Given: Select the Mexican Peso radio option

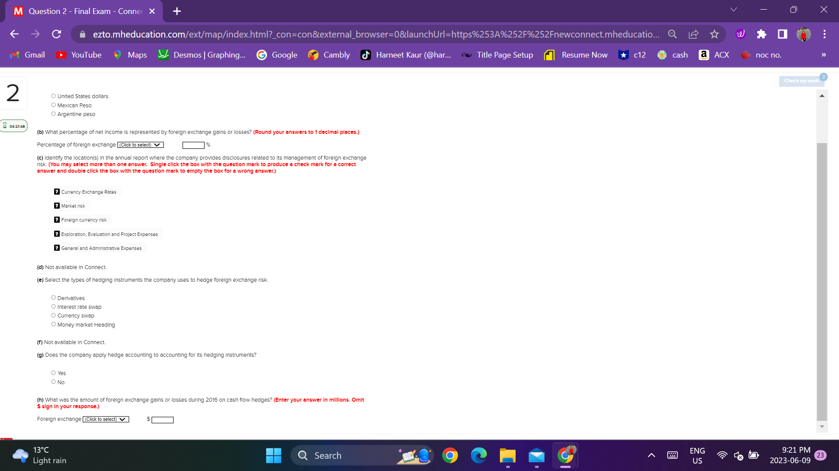Looking at the screenshot, I should coord(53,105).
